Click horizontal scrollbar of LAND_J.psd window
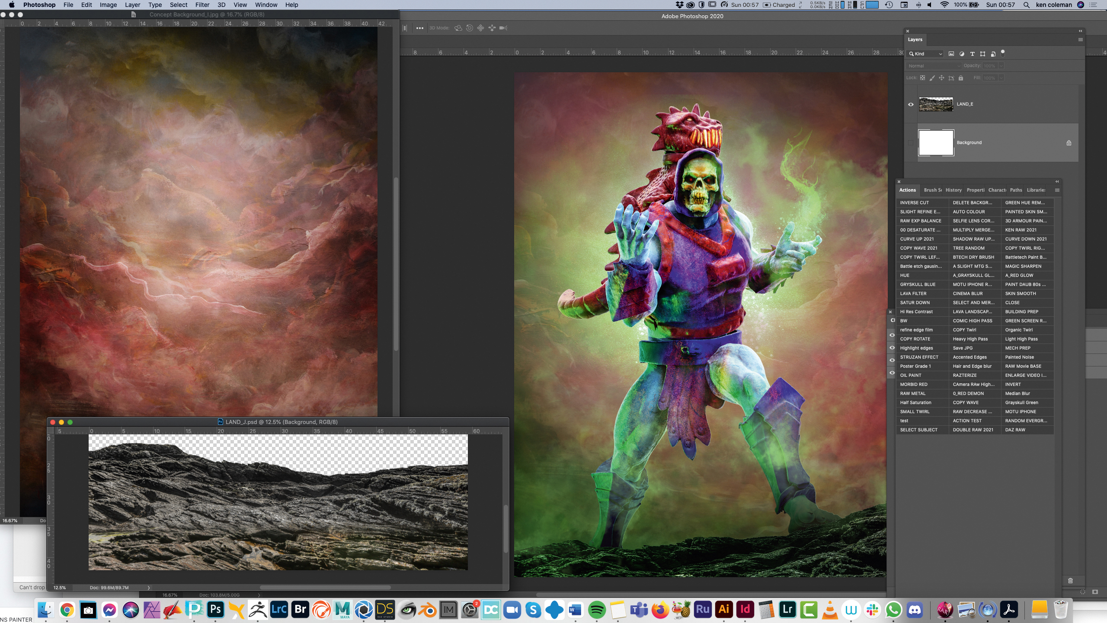This screenshot has width=1107, height=623. coord(325,588)
